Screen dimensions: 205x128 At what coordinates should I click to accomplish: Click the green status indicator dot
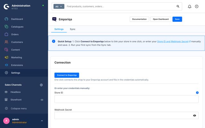43,5
